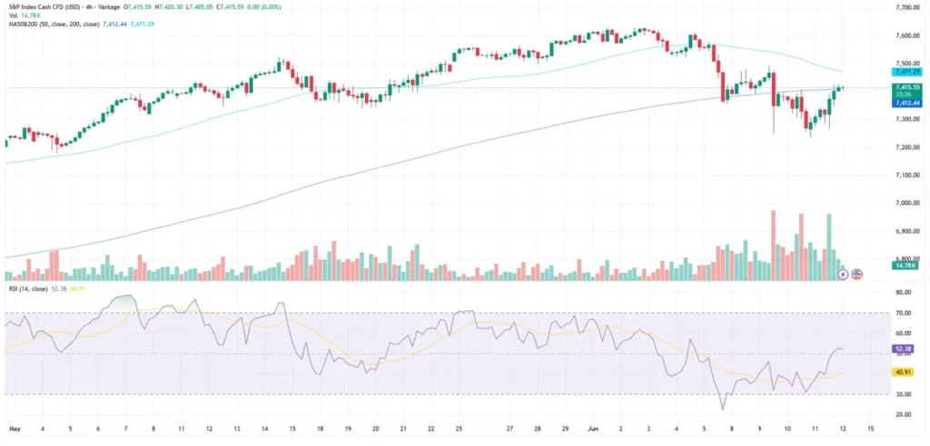Screen dimensions: 930x446
Task: Click the Jun month label on time axis
Action: (x=594, y=427)
